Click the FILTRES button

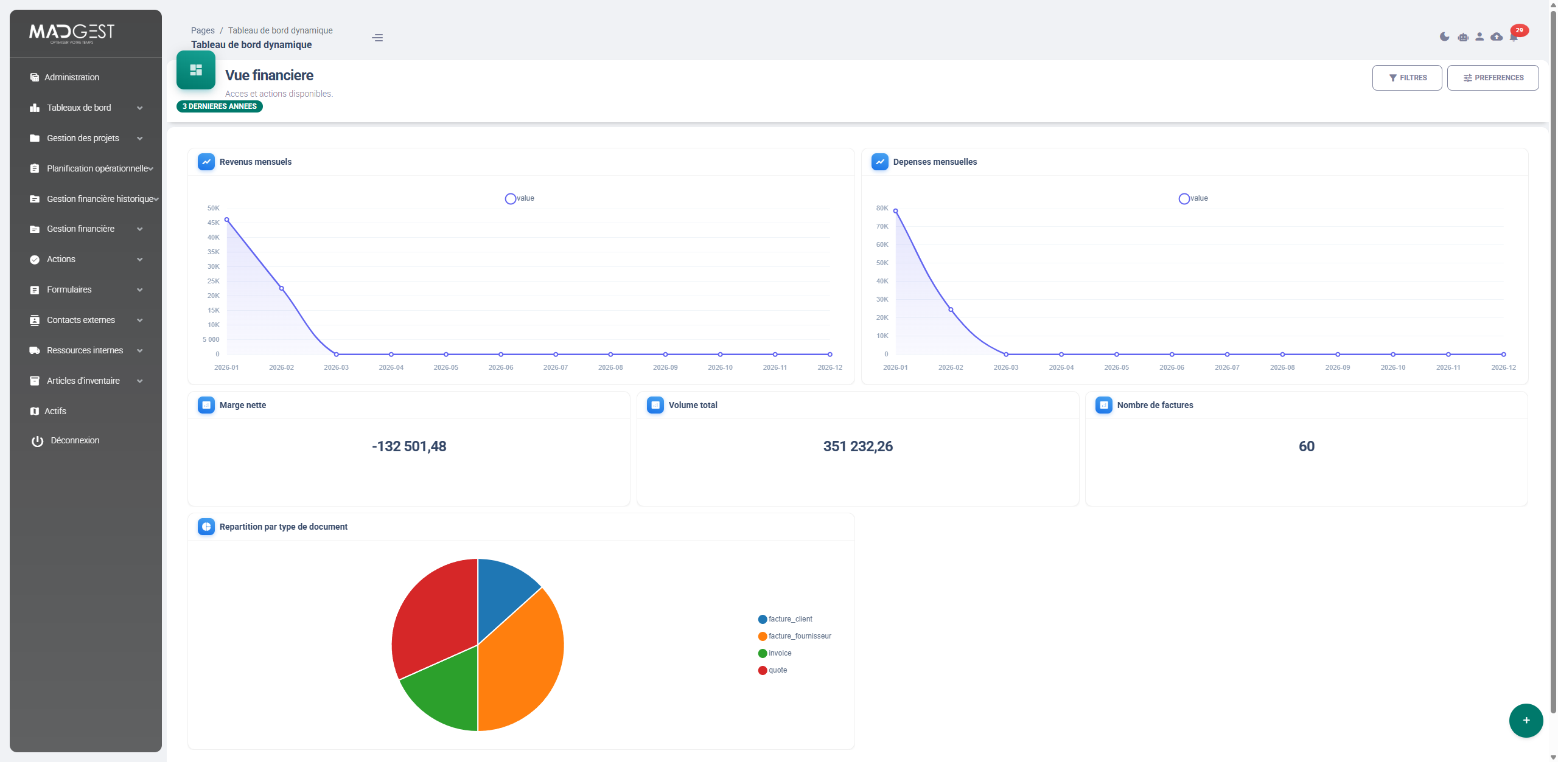[x=1406, y=78]
